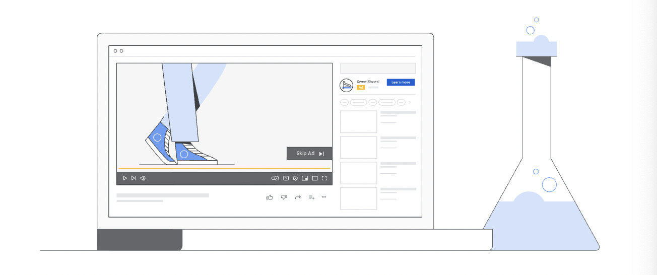Save video to playlist icon
Screen dimensions: 657x275
click(x=311, y=197)
